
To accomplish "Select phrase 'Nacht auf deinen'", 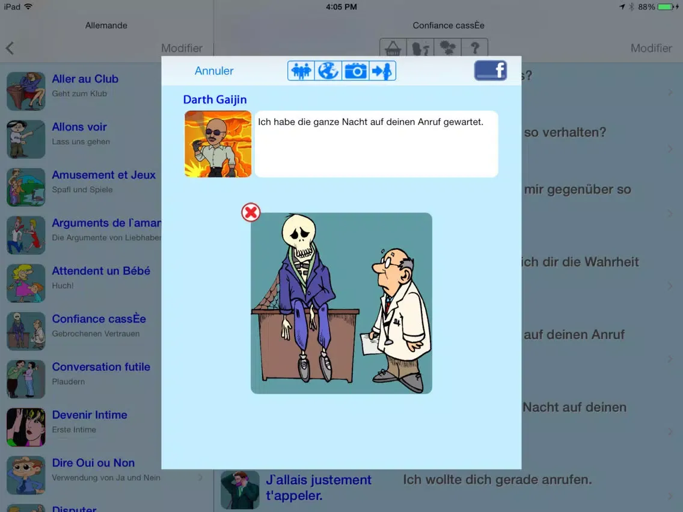I will click(x=575, y=407).
